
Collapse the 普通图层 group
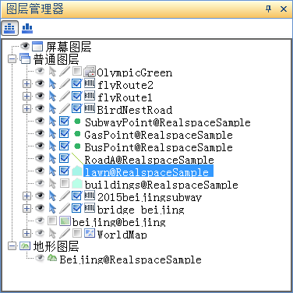[12, 58]
